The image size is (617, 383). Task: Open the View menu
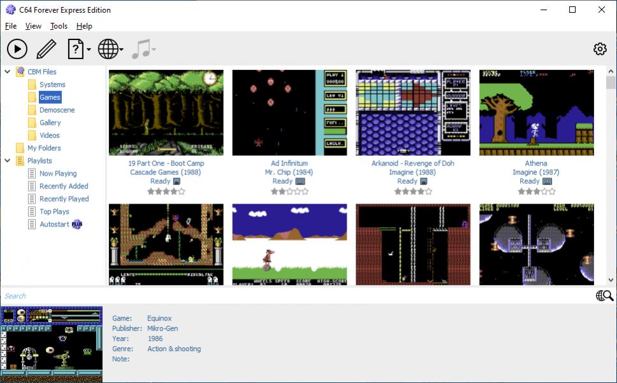click(x=33, y=26)
